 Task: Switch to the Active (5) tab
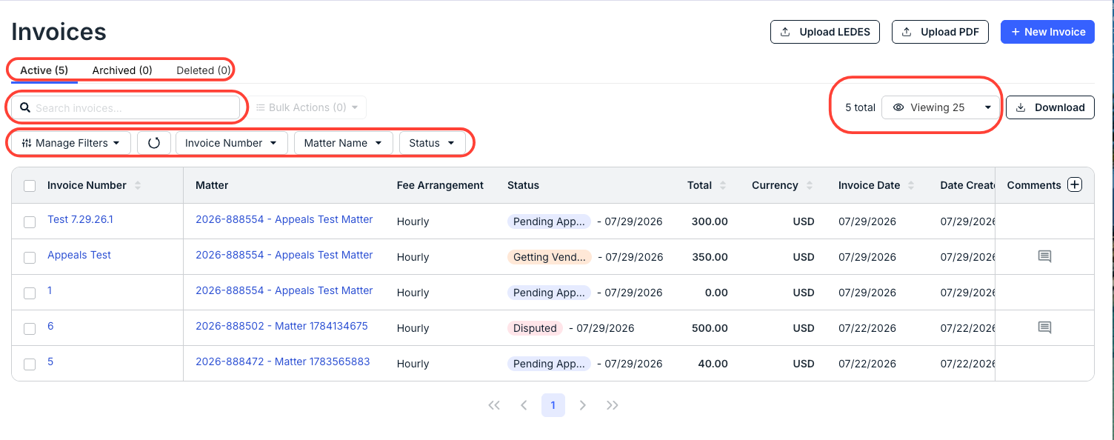(44, 70)
